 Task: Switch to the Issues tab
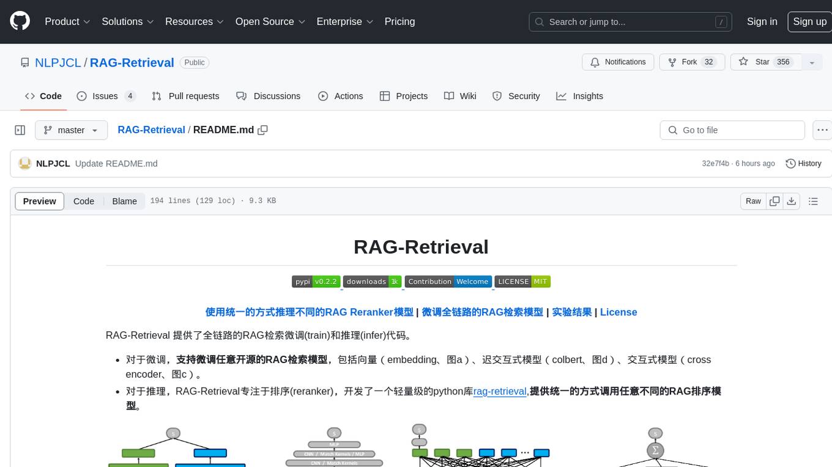(106, 96)
